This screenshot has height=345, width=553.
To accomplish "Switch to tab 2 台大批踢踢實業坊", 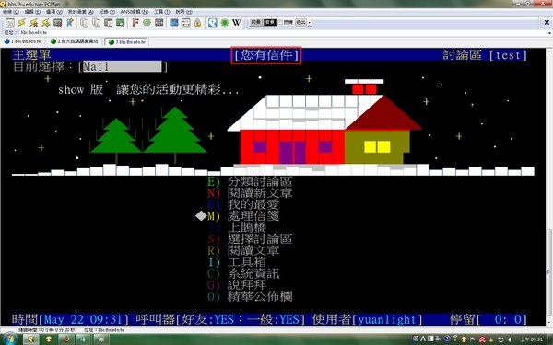I will pos(75,41).
